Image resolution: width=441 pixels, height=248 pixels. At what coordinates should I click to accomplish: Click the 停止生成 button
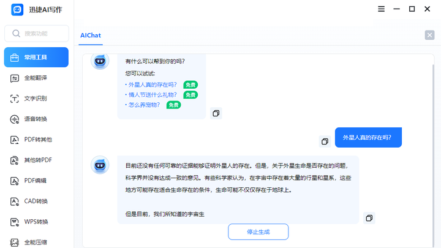(x=258, y=231)
